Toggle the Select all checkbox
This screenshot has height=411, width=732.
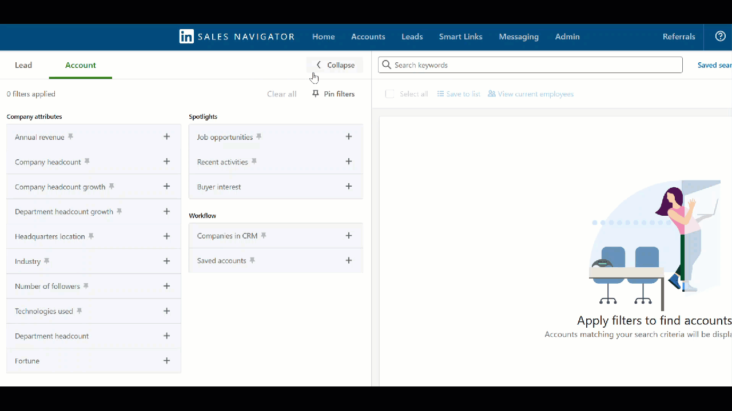click(389, 94)
